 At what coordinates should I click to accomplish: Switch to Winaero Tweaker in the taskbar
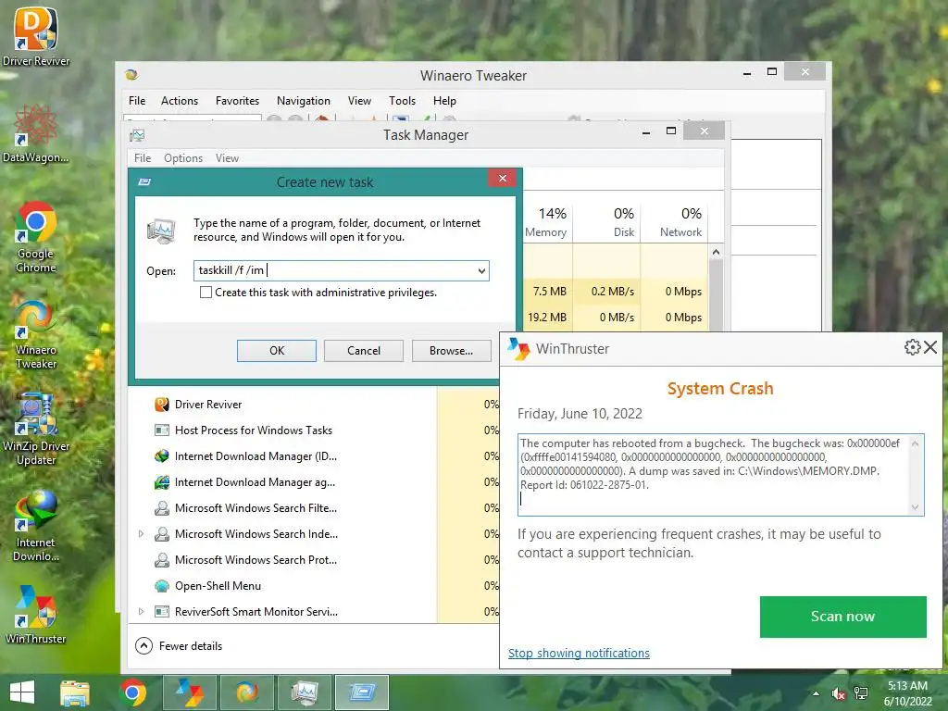[246, 692]
